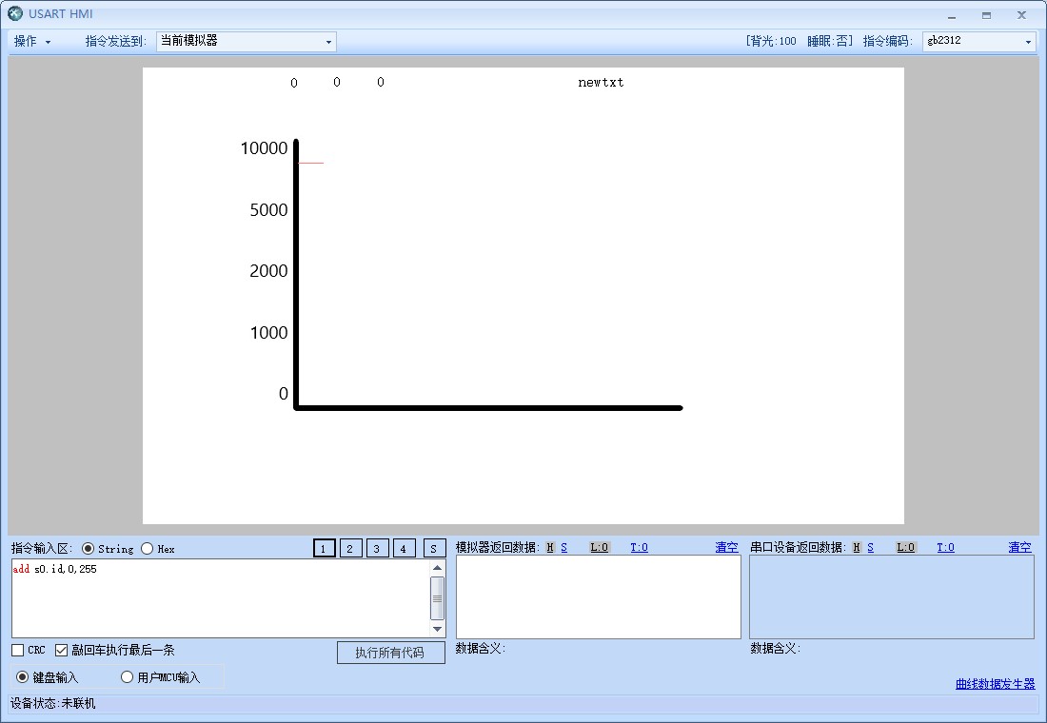The image size is (1047, 723).
Task: Toggle H mode for serial device data
Action: click(857, 547)
